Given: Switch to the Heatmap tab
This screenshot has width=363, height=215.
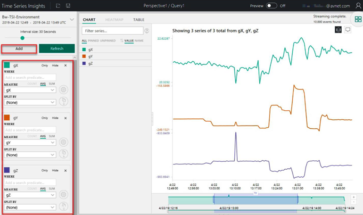Looking at the screenshot, I should pos(114,20).
